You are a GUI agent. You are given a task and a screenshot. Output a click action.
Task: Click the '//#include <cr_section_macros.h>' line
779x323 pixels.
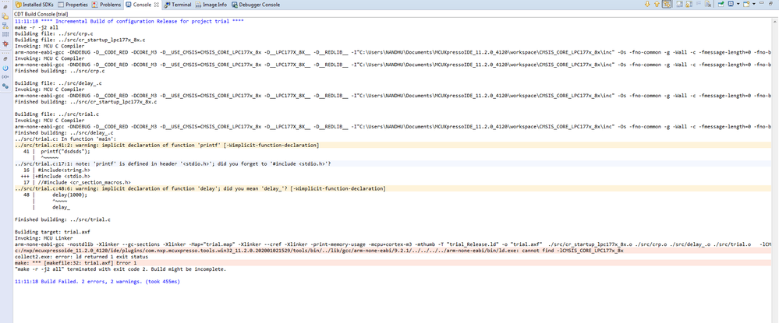pos(84,181)
